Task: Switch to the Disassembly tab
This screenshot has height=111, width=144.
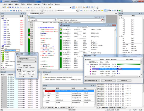Action: click(34, 14)
